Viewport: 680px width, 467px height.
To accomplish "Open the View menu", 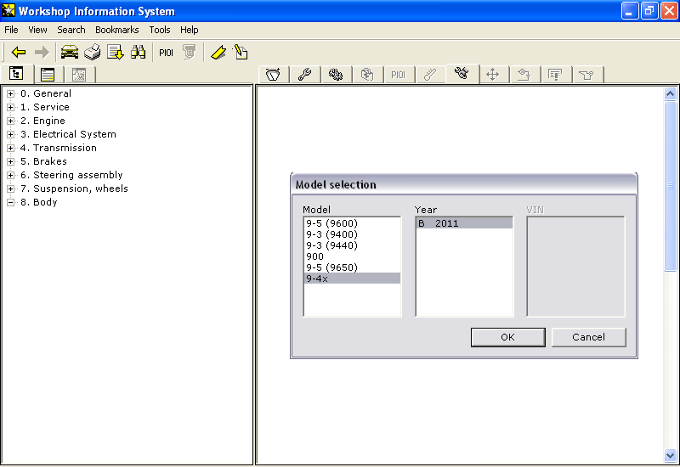I will click(37, 30).
